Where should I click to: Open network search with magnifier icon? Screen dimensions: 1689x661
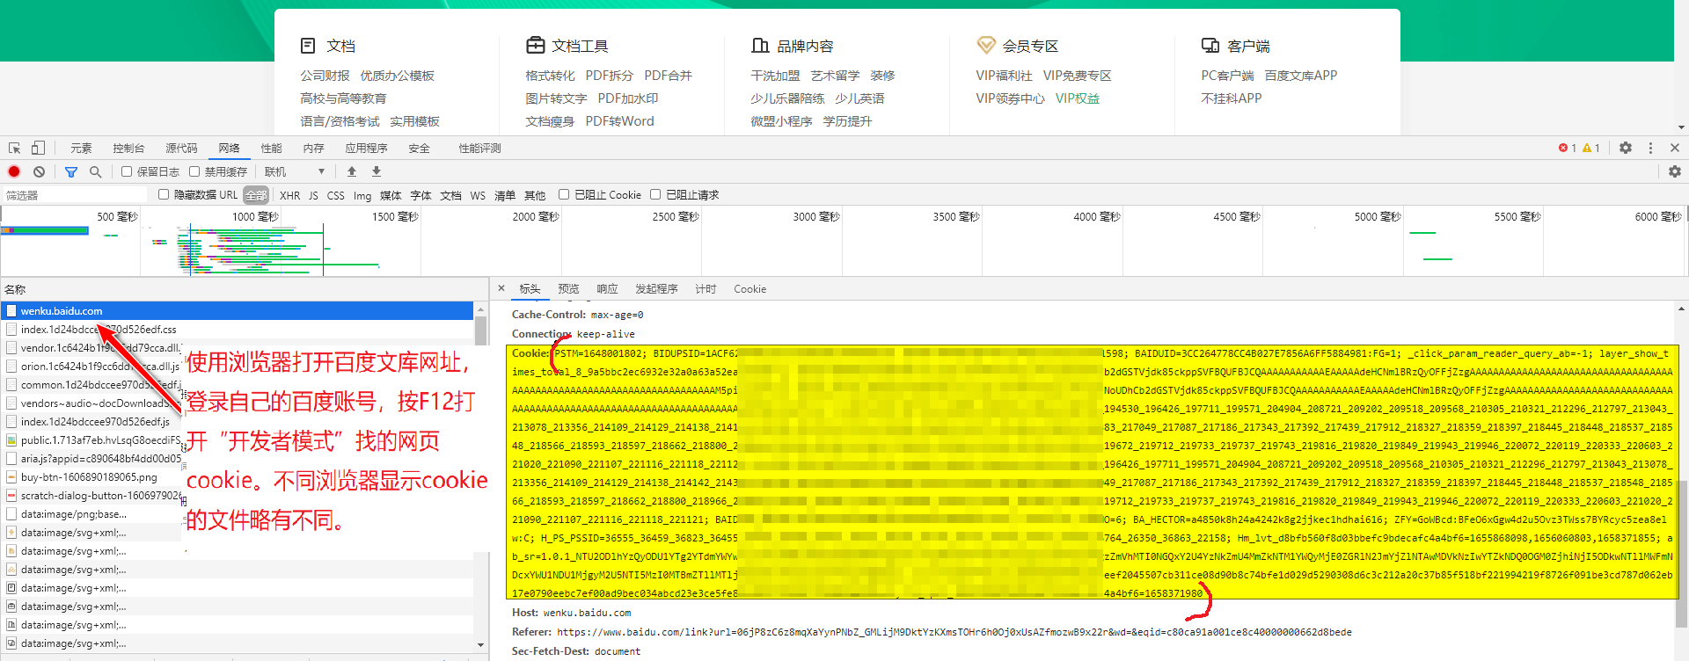tap(95, 171)
